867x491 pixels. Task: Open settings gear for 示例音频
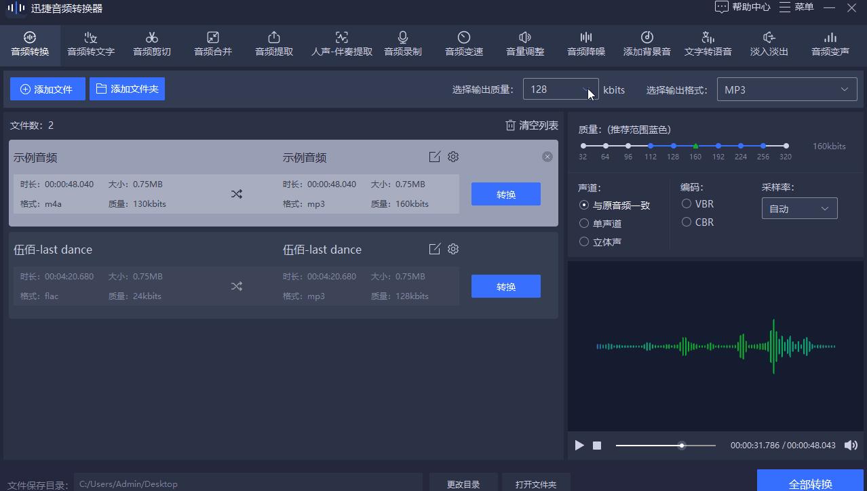(453, 157)
